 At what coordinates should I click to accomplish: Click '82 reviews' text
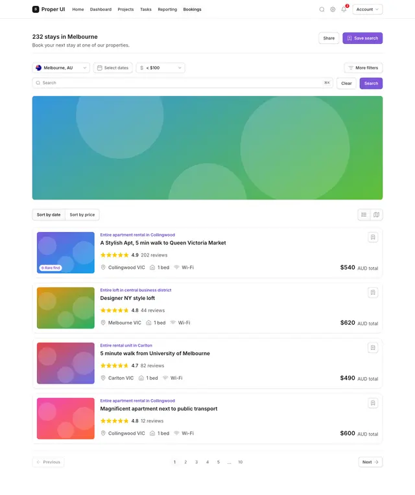[x=152, y=365]
